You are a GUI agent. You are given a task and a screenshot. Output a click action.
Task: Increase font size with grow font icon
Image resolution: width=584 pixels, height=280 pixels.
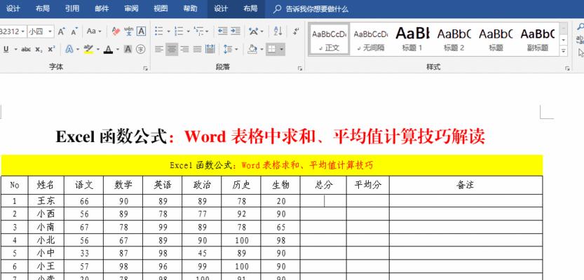62,31
